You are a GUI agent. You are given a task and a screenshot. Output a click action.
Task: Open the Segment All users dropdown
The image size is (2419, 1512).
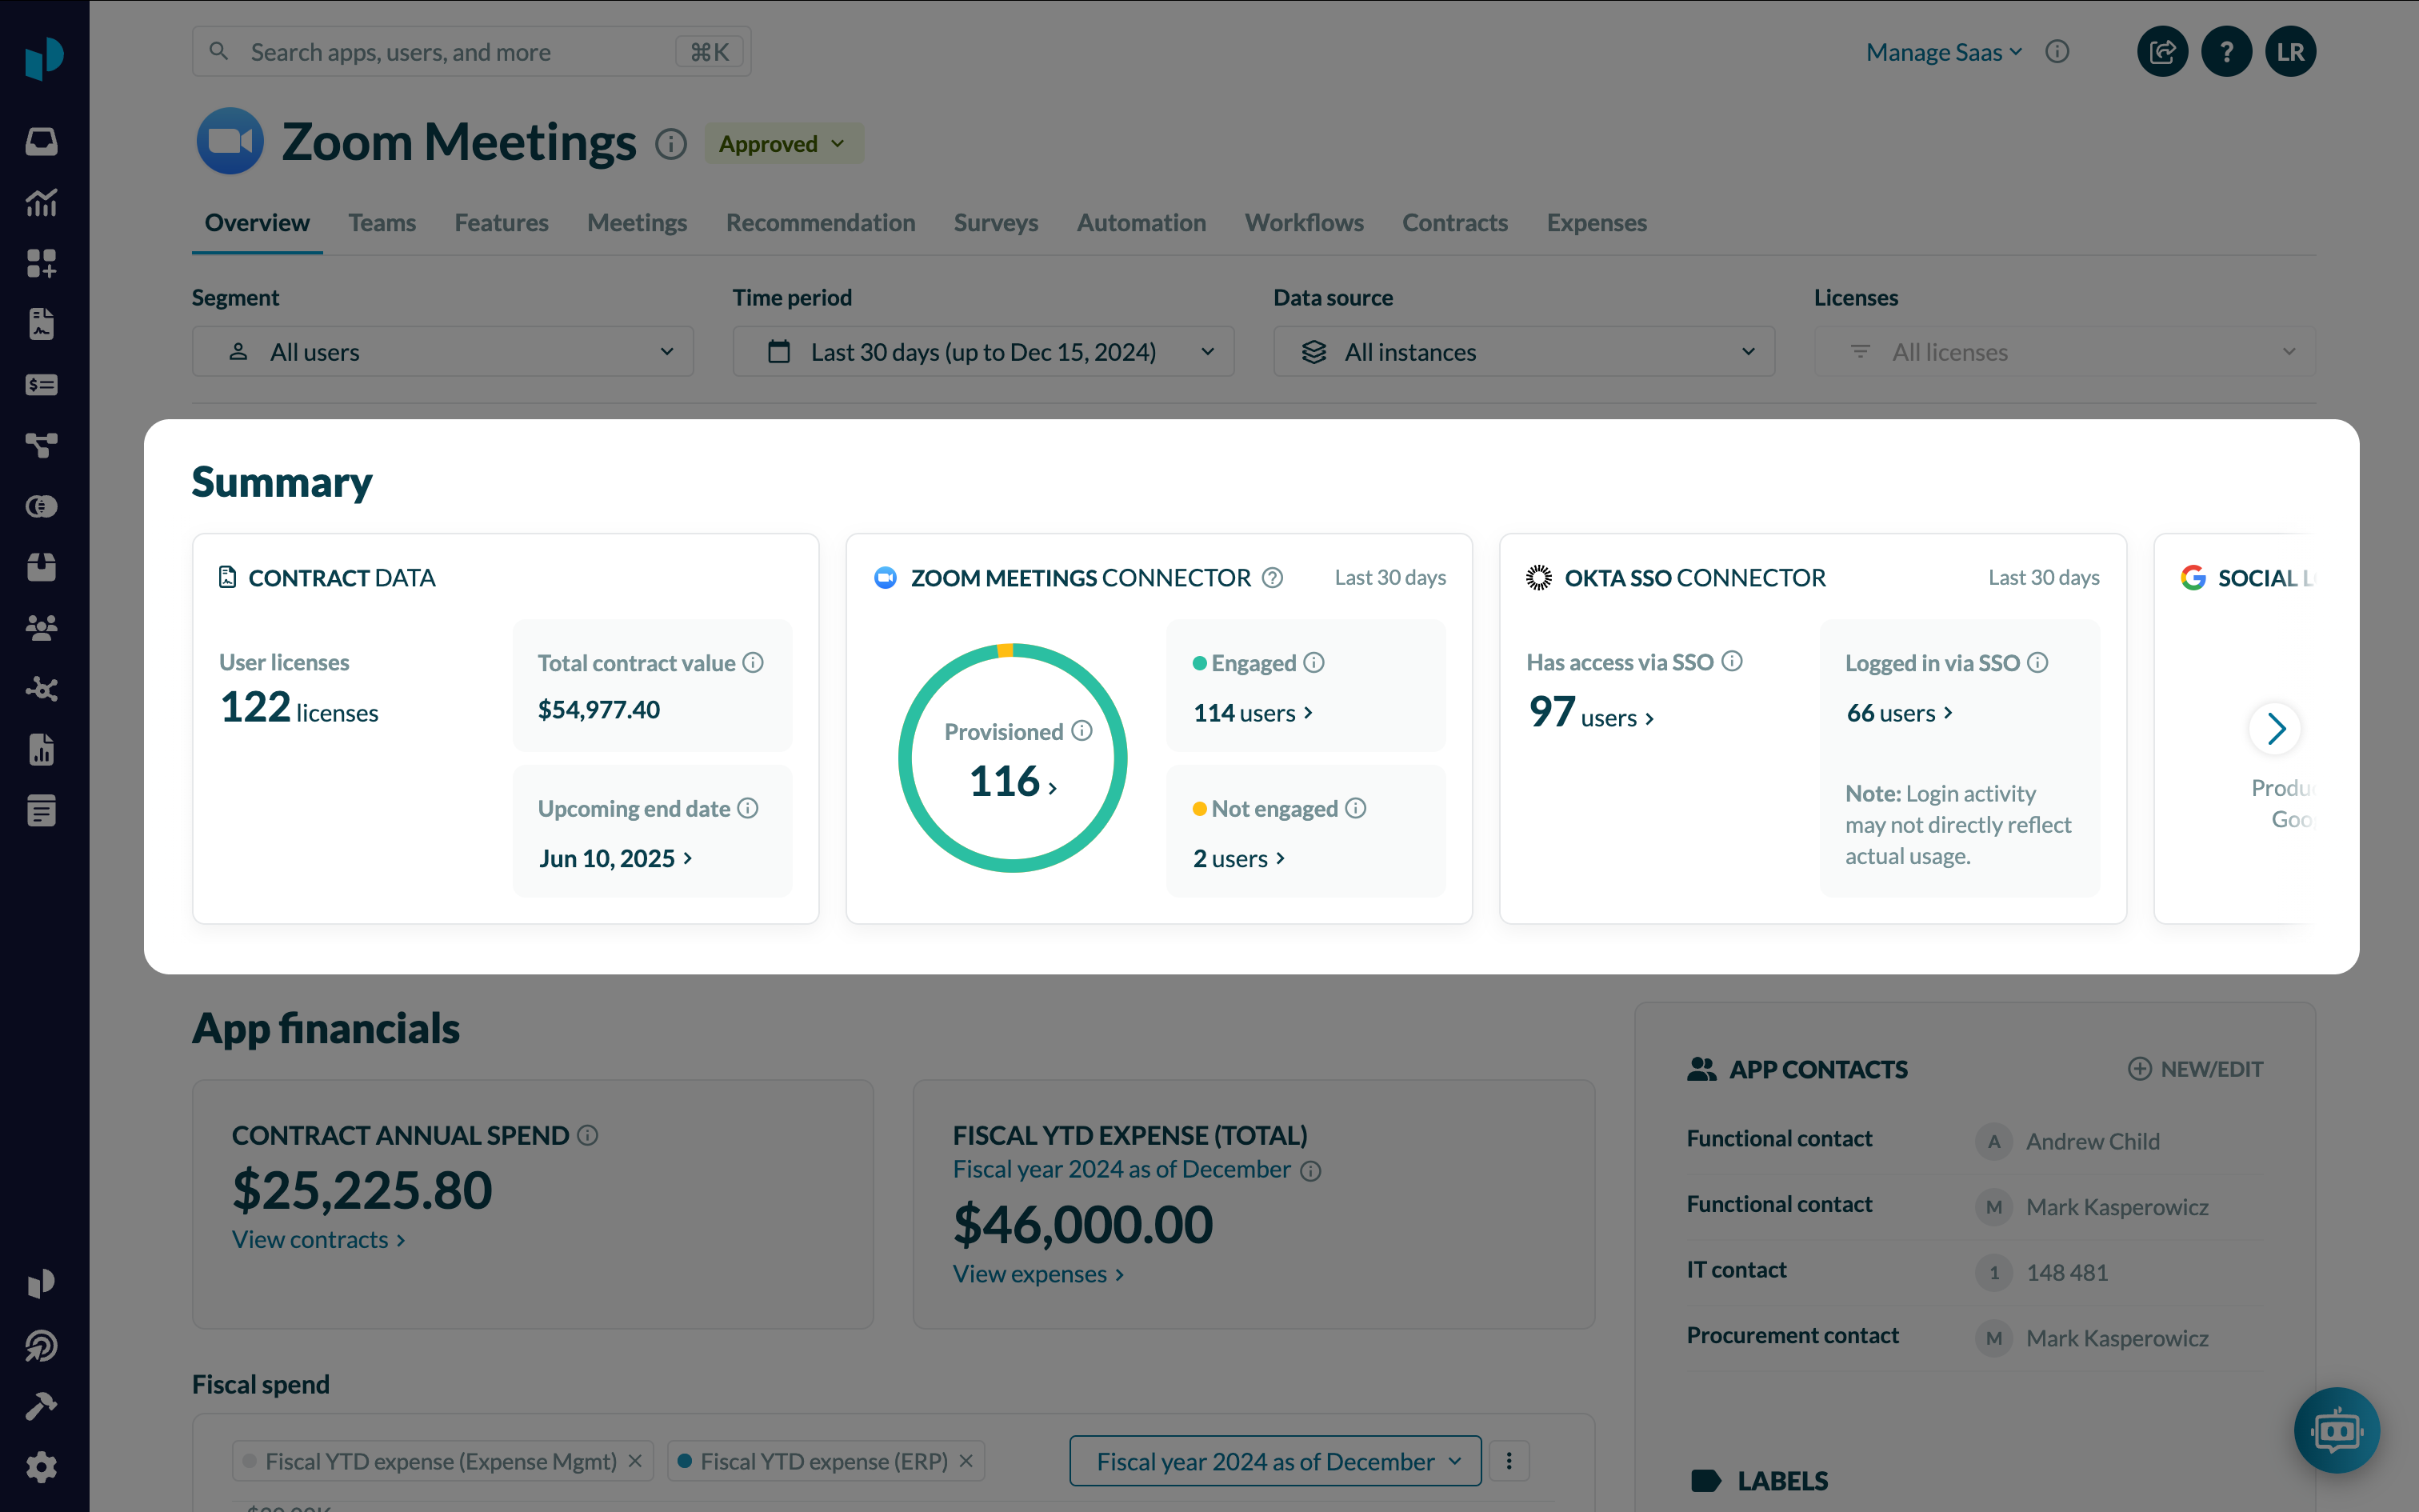coord(443,352)
